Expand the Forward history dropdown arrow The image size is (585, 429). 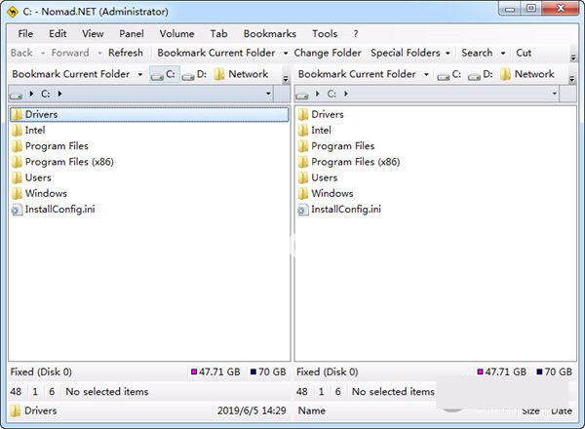coord(99,53)
